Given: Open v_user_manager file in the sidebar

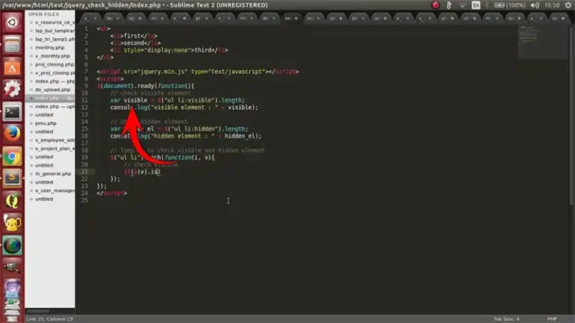Looking at the screenshot, I should [55, 191].
